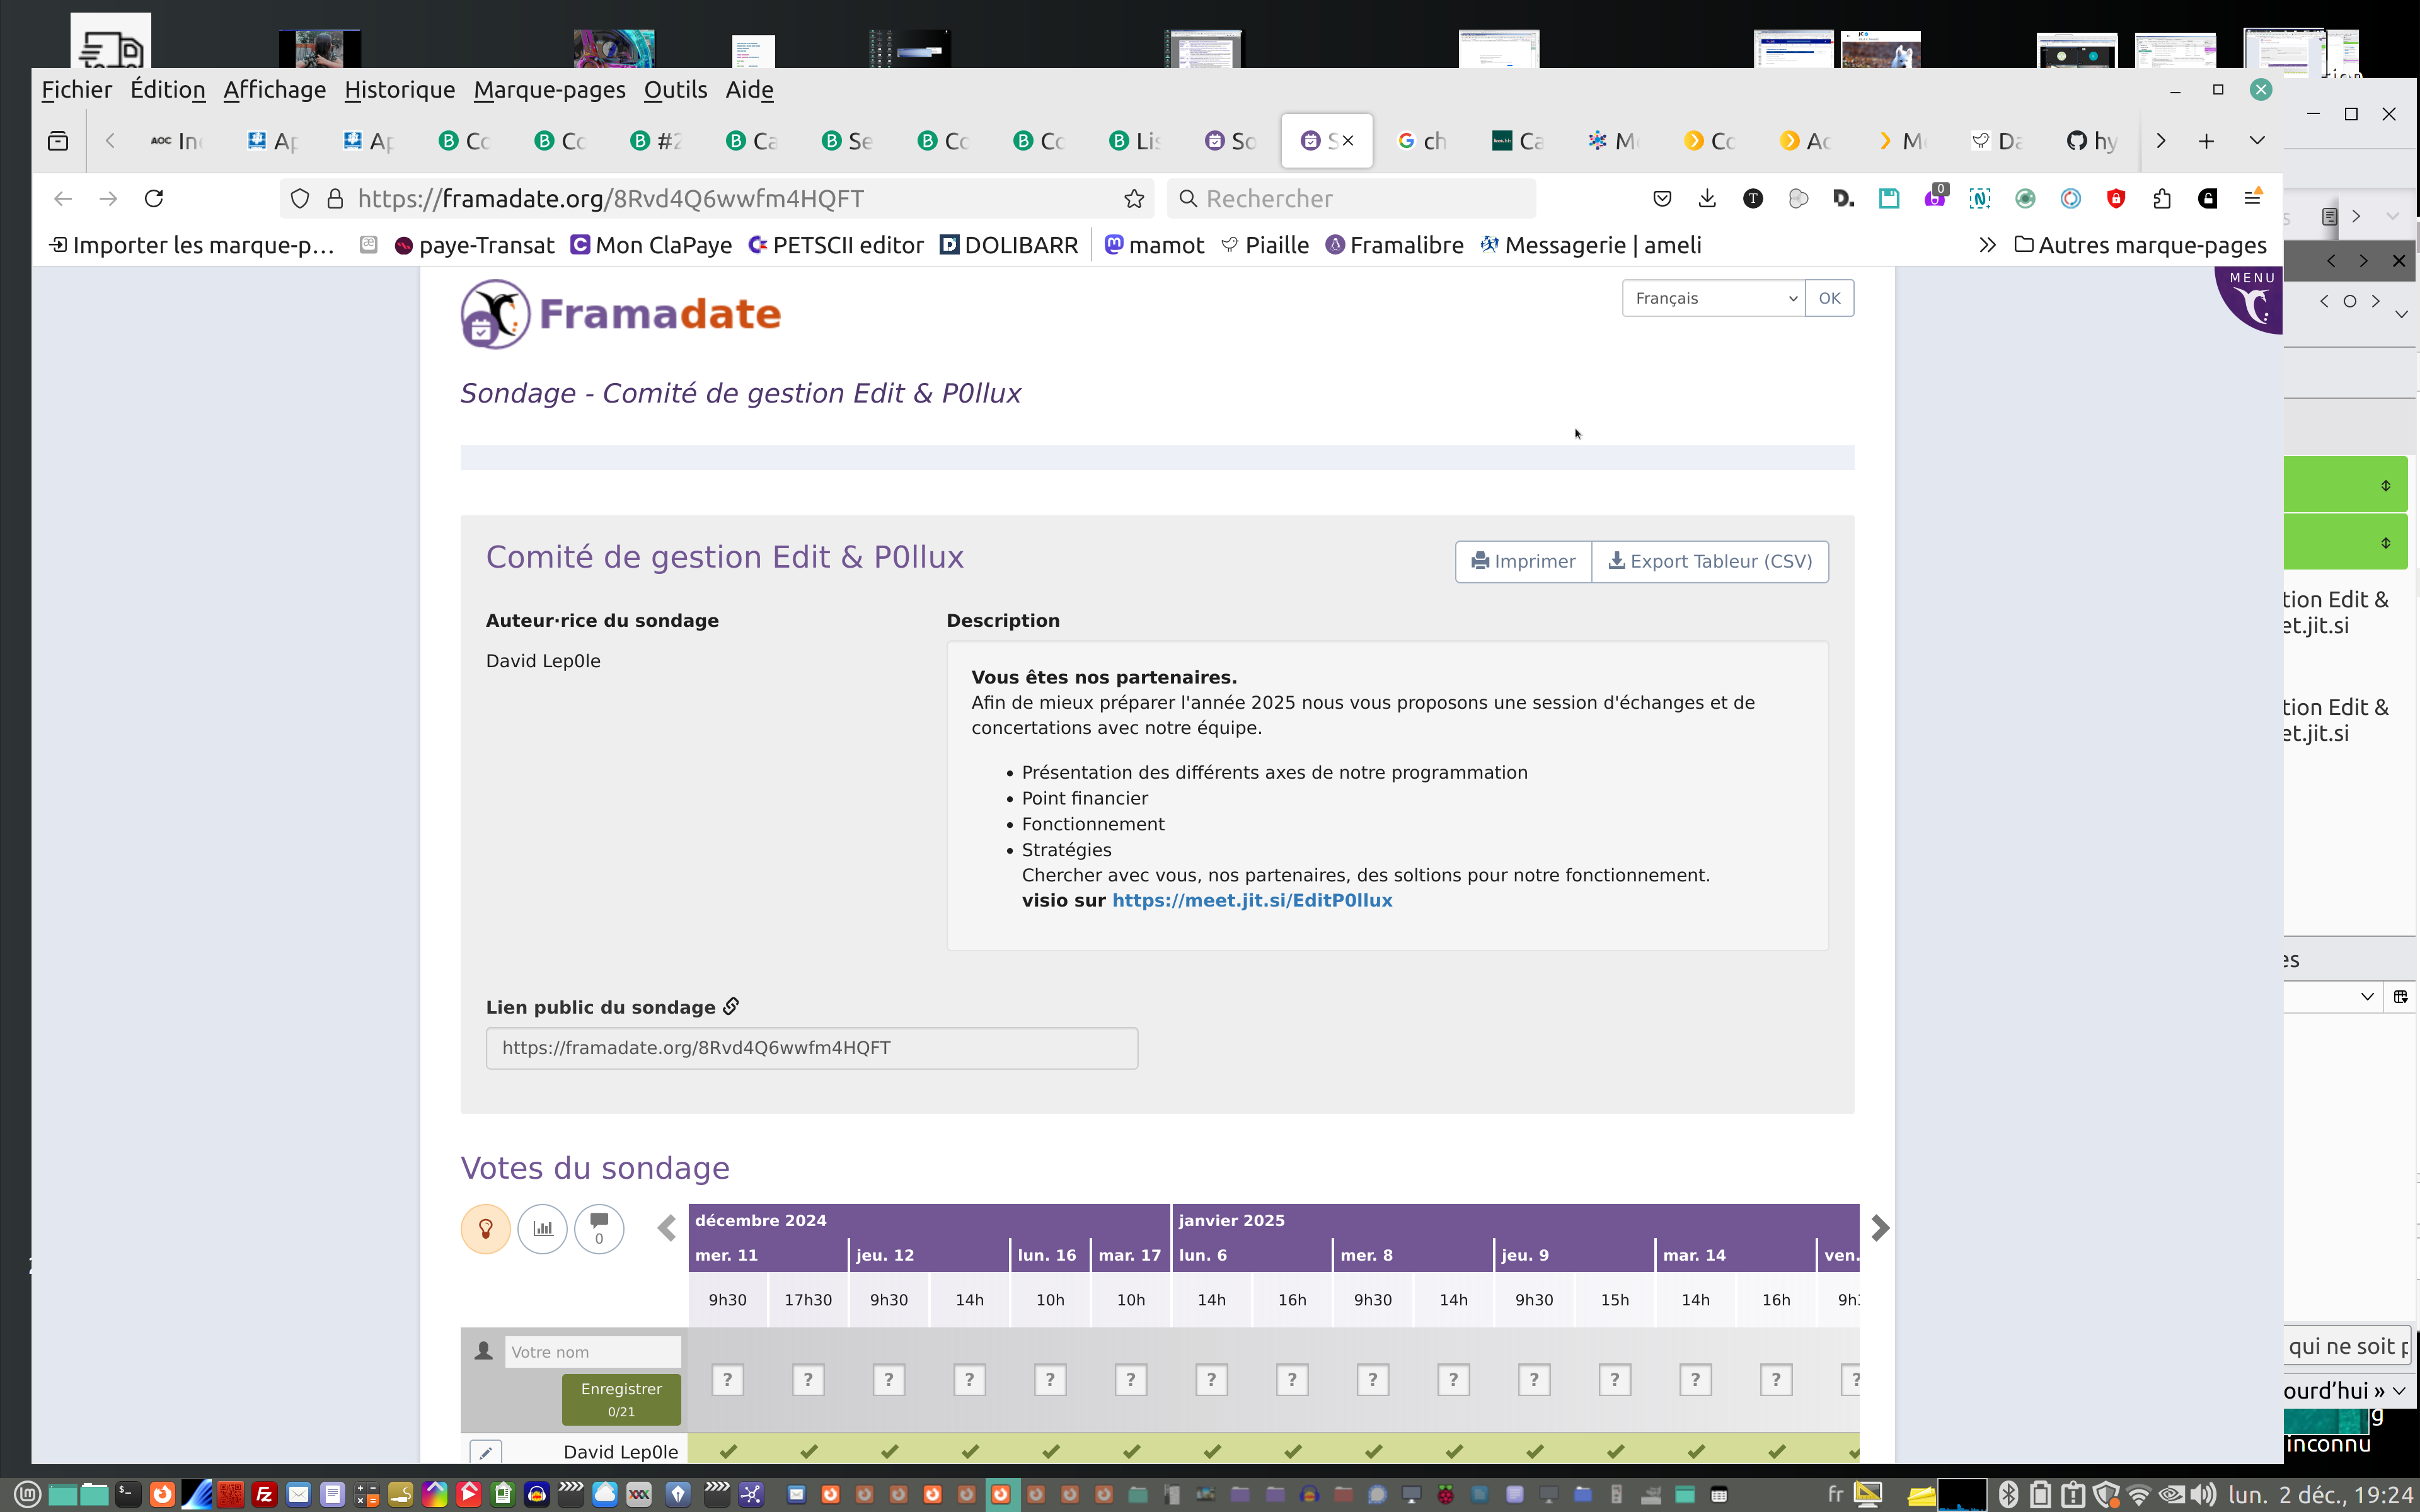Click the edit pencil for David Lep0le
This screenshot has width=2420, height=1512.
coord(485,1452)
